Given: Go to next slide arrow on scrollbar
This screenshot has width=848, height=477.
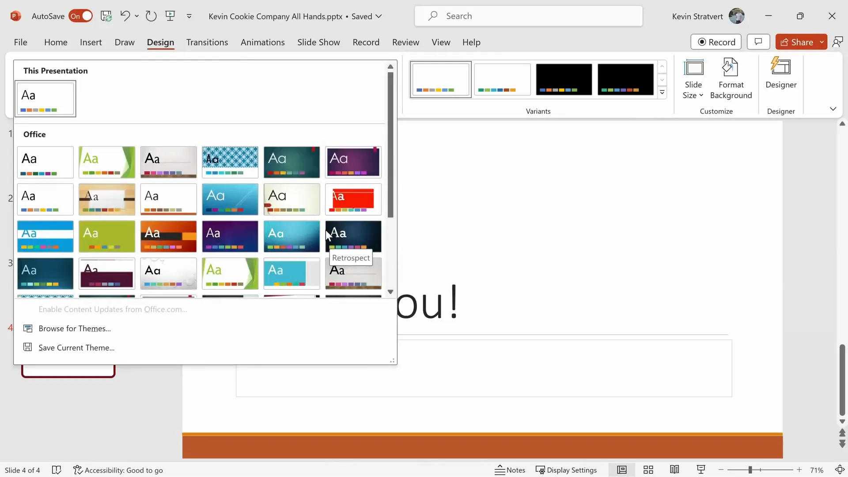Looking at the screenshot, I should click(x=842, y=443).
